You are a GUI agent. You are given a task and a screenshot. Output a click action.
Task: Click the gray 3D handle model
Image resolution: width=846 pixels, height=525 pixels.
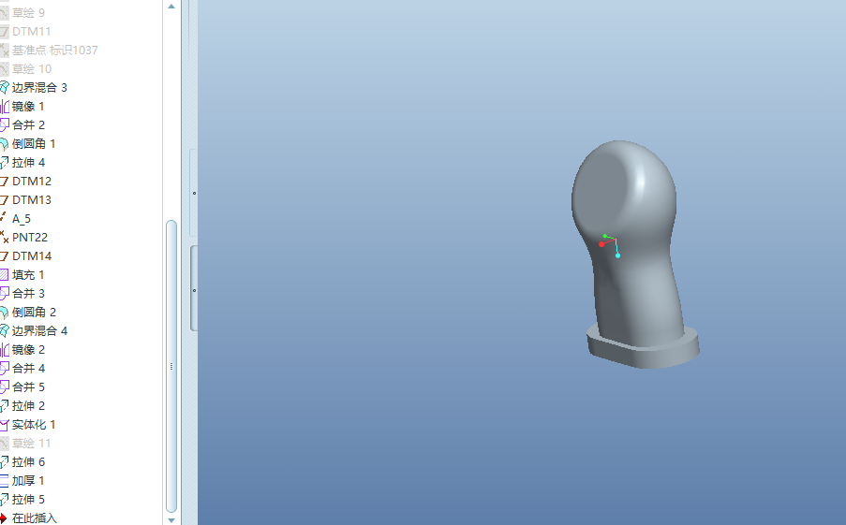tap(635, 255)
